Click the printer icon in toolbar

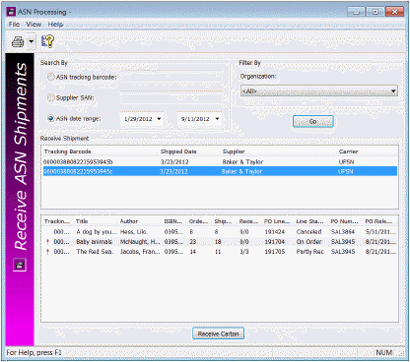(18, 41)
